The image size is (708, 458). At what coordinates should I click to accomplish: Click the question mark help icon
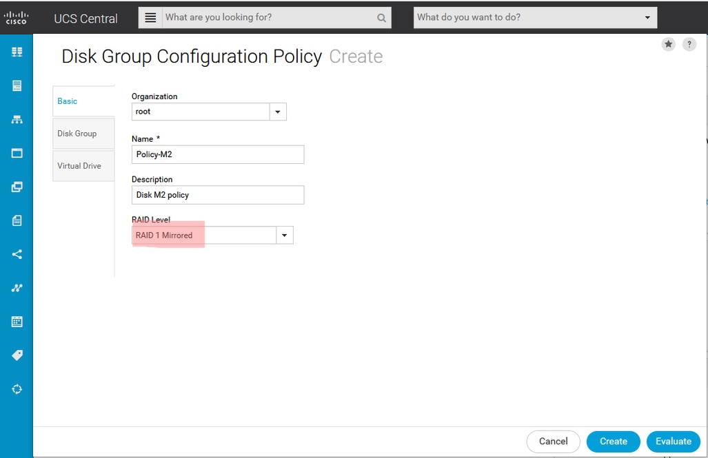pos(689,44)
